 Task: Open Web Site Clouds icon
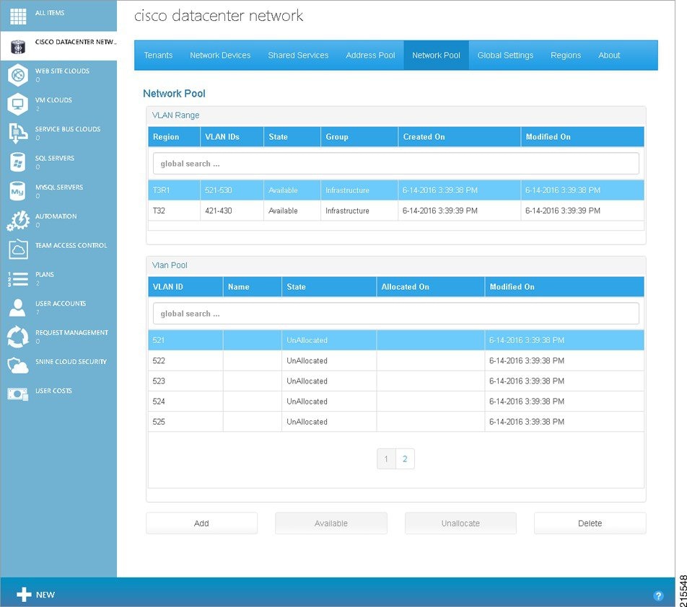(18, 75)
